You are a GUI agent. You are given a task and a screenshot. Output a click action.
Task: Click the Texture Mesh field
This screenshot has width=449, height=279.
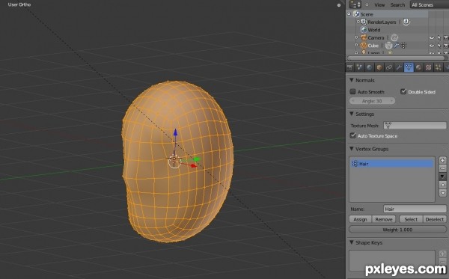click(415, 125)
